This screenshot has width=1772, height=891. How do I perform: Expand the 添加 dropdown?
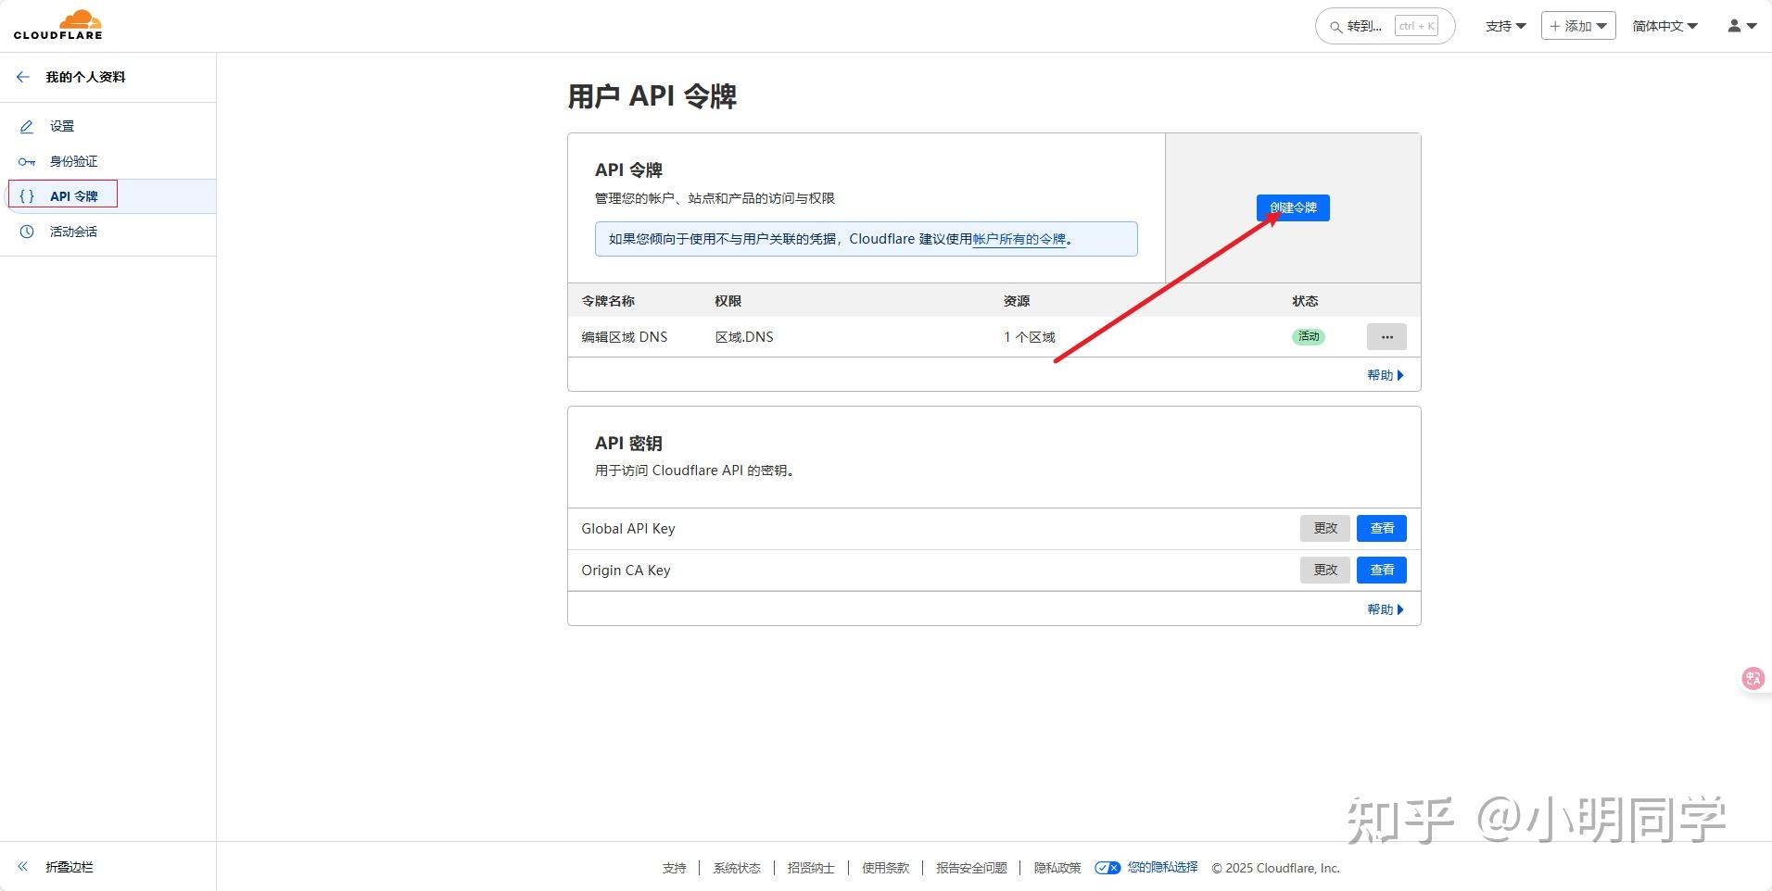[x=1576, y=25]
